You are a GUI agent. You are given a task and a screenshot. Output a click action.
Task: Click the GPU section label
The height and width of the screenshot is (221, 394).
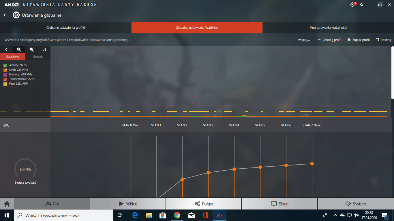[6, 125]
